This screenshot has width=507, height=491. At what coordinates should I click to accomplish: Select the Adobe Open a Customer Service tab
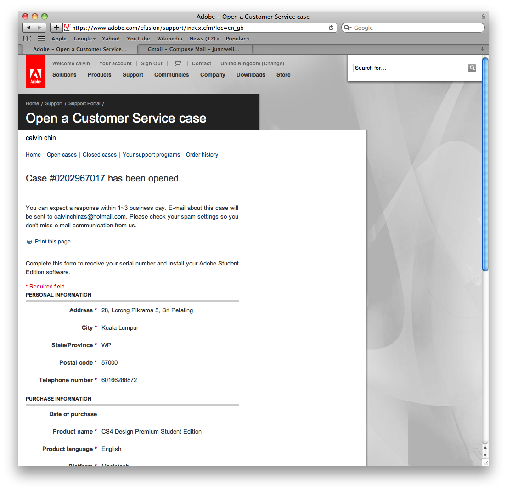80,49
